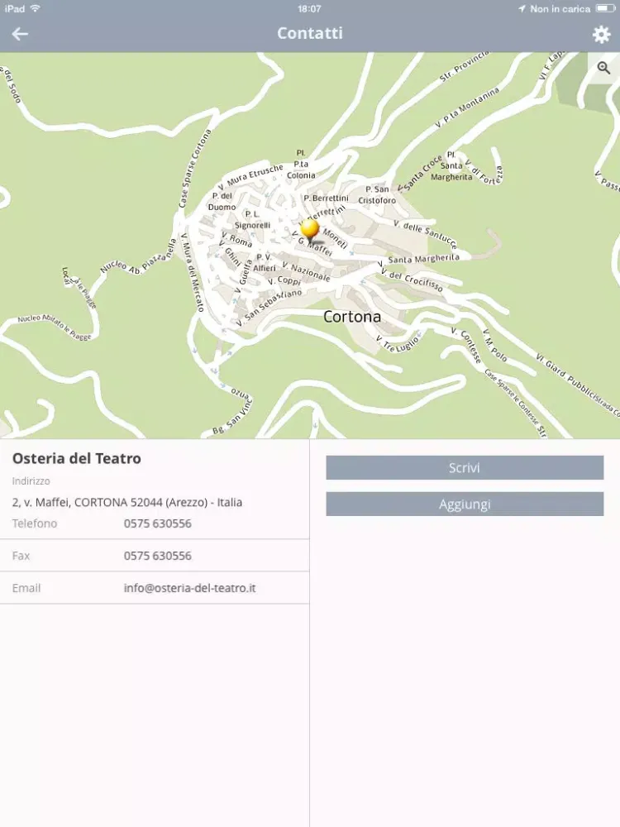Tap the V. Mura del Mercato label
The image size is (620, 827).
[193, 272]
